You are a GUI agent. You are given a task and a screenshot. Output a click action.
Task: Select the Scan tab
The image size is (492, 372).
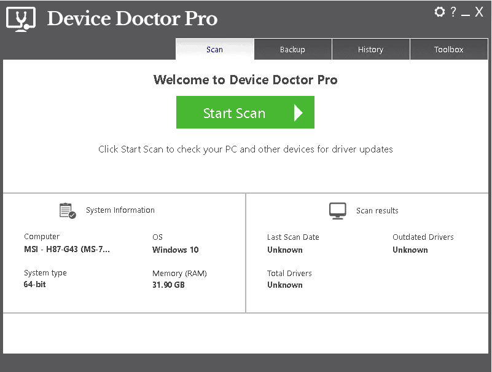click(214, 49)
